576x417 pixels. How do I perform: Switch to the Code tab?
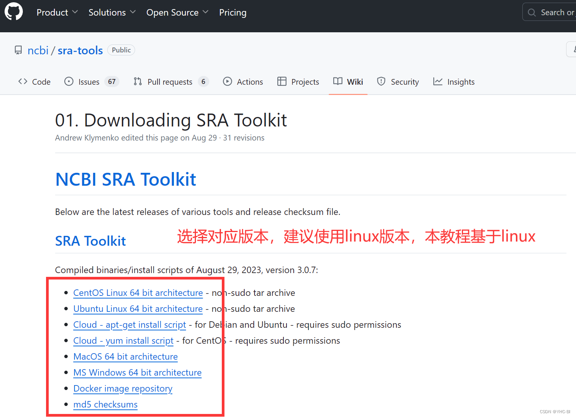pos(34,82)
